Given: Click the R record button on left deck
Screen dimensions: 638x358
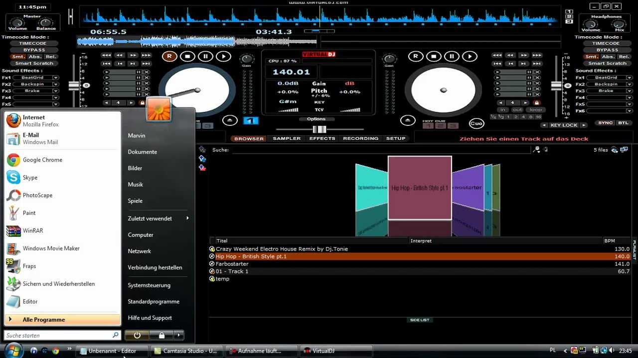Looking at the screenshot, I should (x=169, y=56).
